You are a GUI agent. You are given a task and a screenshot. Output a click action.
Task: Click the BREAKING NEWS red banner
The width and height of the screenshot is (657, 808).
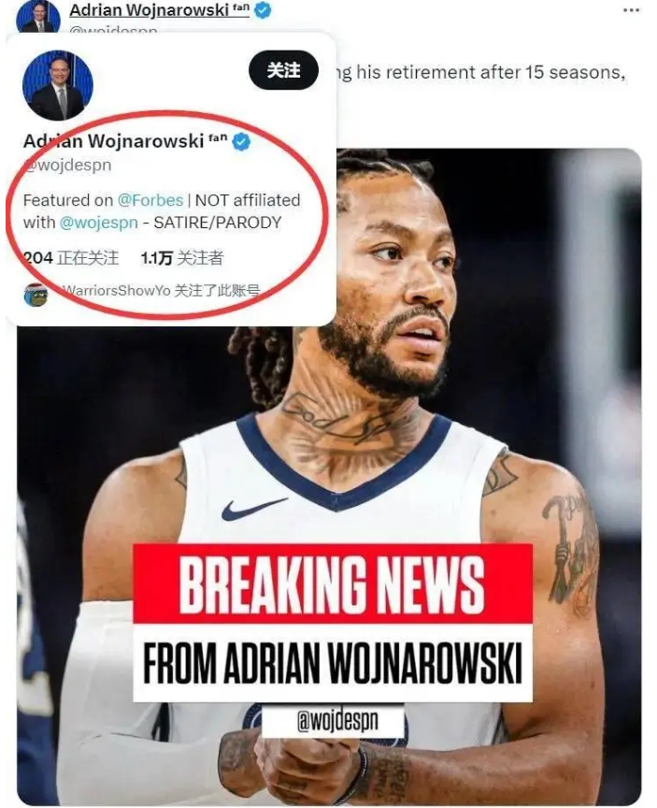332,584
